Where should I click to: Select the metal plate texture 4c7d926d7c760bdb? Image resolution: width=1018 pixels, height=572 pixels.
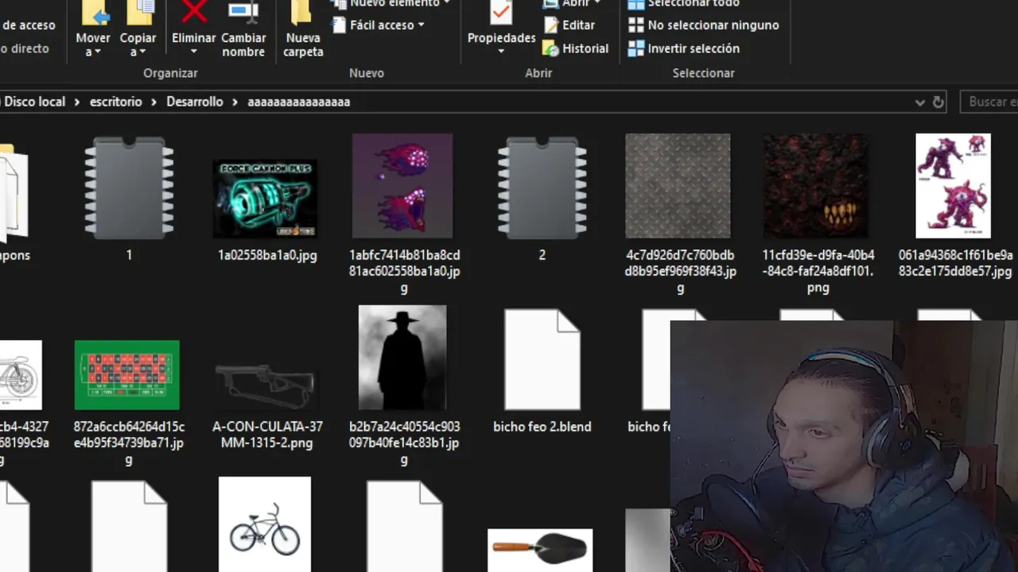click(678, 186)
